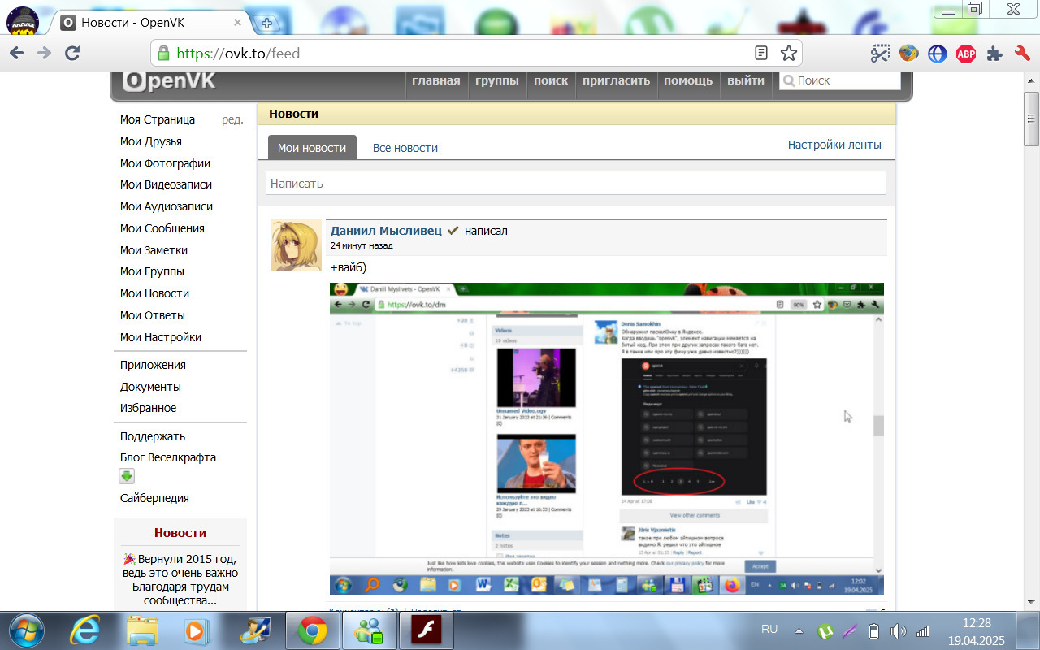Viewport: 1040px width, 650px height.
Task: Open Блог Веселкрафта link
Action: coord(168,457)
